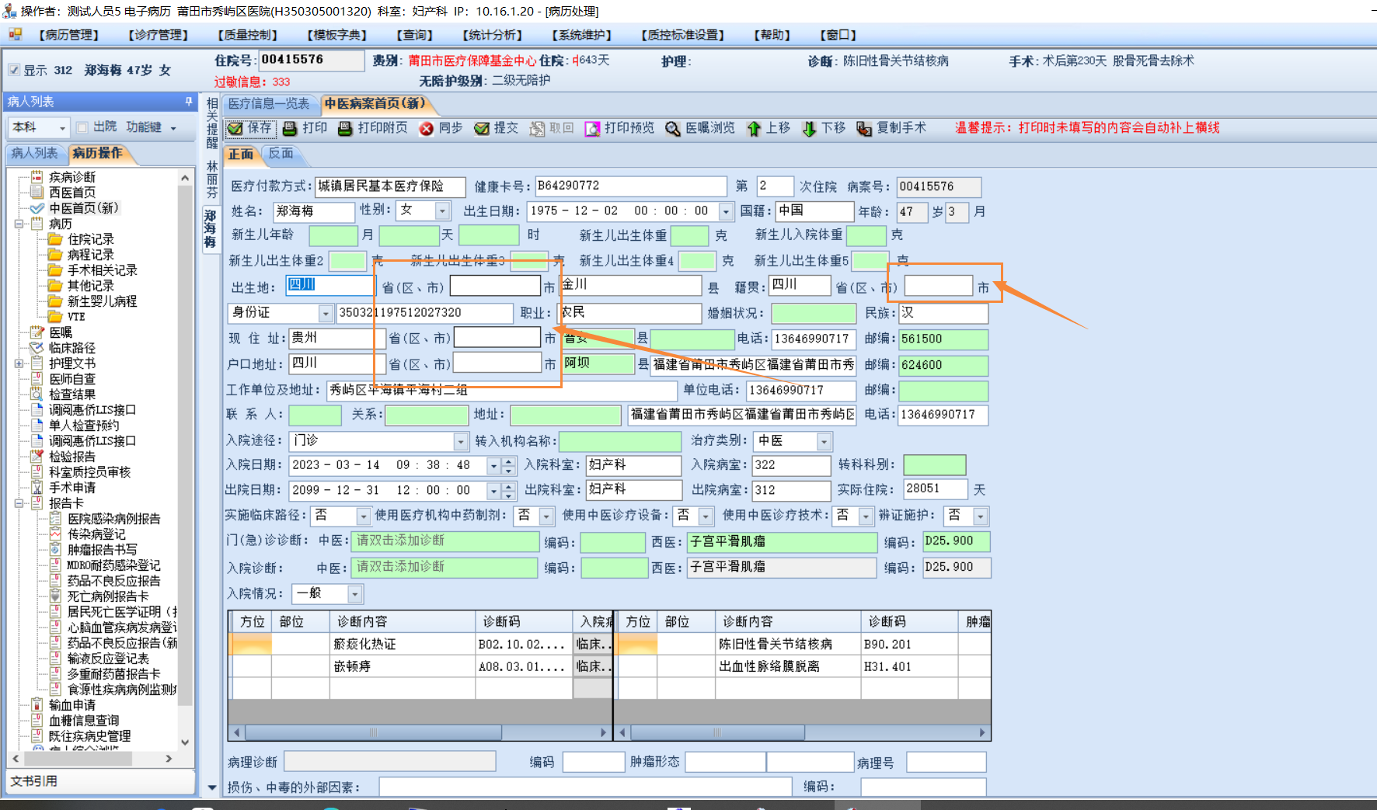Click the 临床路径 icon in tree
Viewport: 1377px width, 810px height.
37,348
